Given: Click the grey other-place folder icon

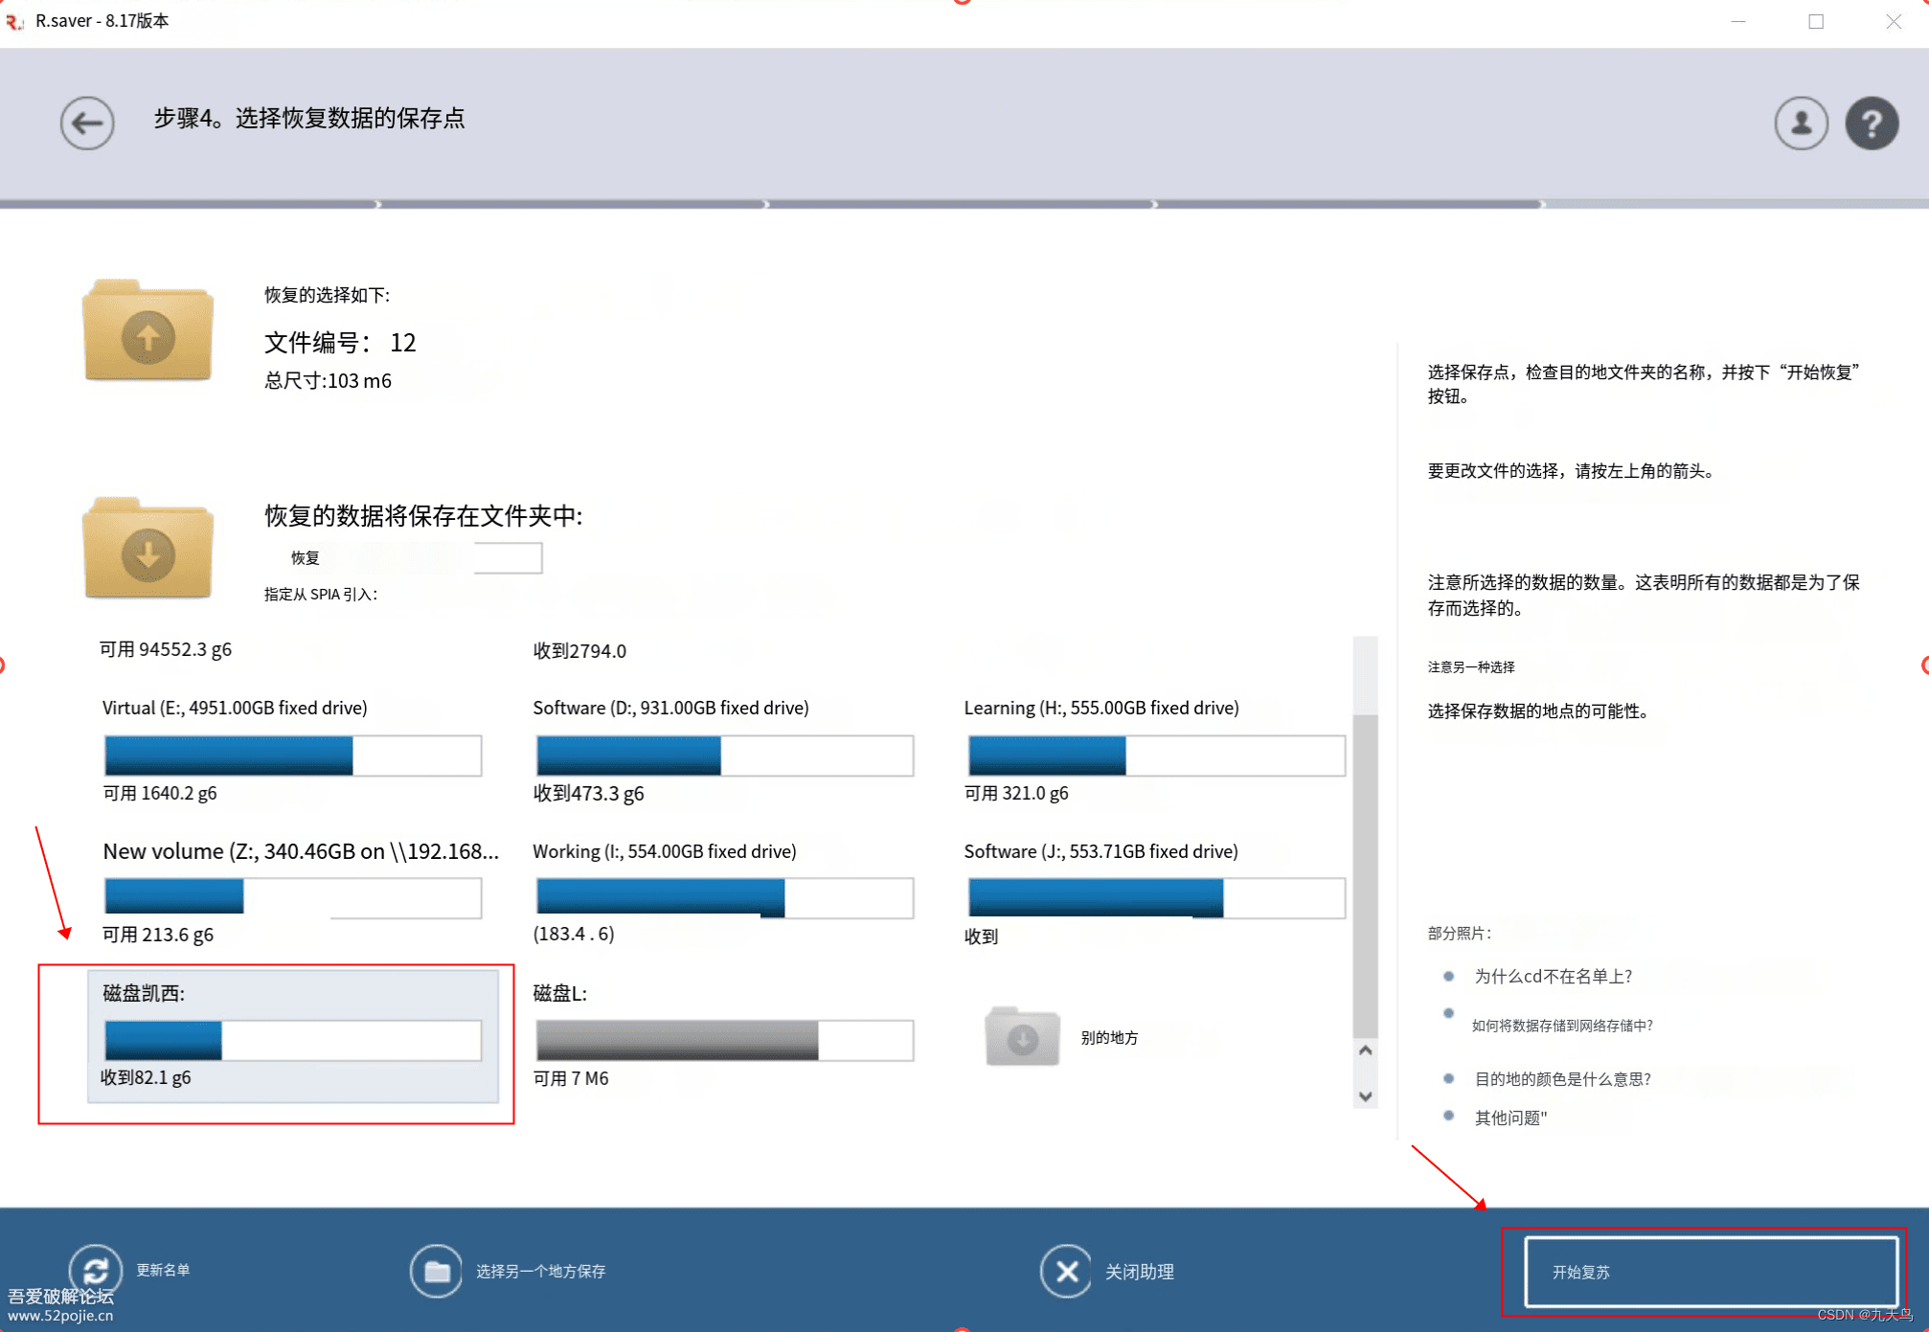Looking at the screenshot, I should click(x=1022, y=1036).
